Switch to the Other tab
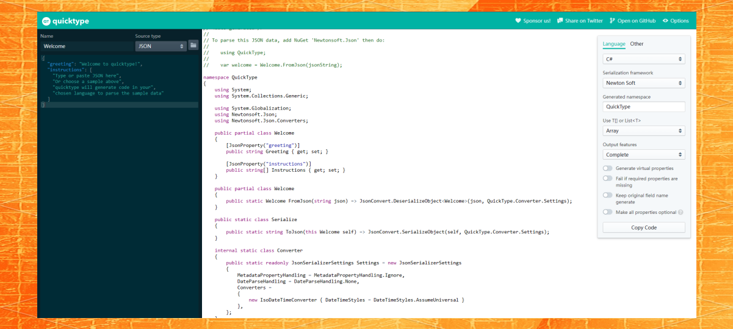The width and height of the screenshot is (733, 329). pyautogui.click(x=637, y=44)
